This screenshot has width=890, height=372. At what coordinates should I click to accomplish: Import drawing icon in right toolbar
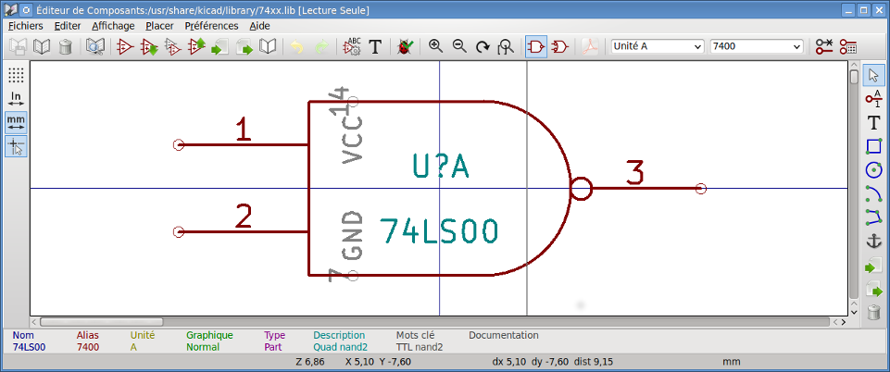point(874,267)
